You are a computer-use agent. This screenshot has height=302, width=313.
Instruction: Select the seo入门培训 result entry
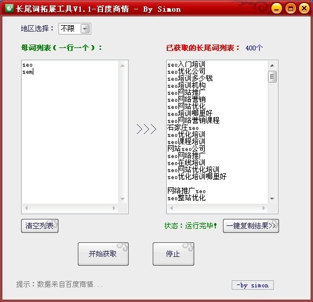[x=186, y=64]
